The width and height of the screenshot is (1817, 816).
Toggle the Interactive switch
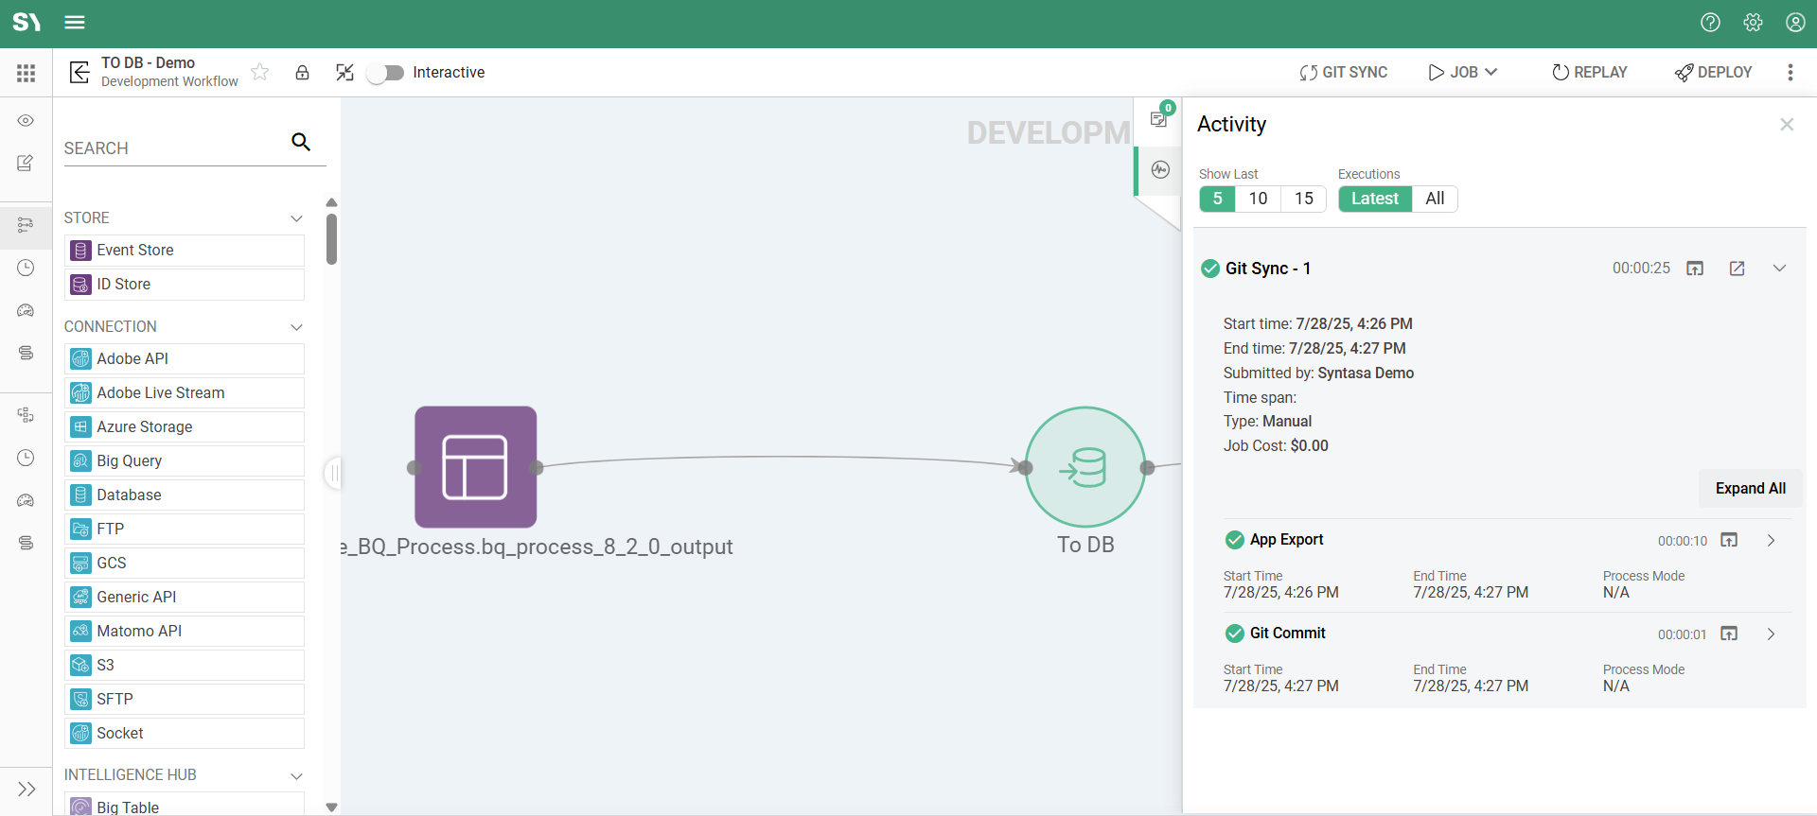point(386,73)
